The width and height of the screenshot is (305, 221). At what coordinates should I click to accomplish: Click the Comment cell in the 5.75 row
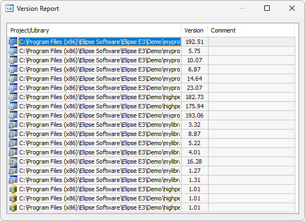(x=251, y=51)
